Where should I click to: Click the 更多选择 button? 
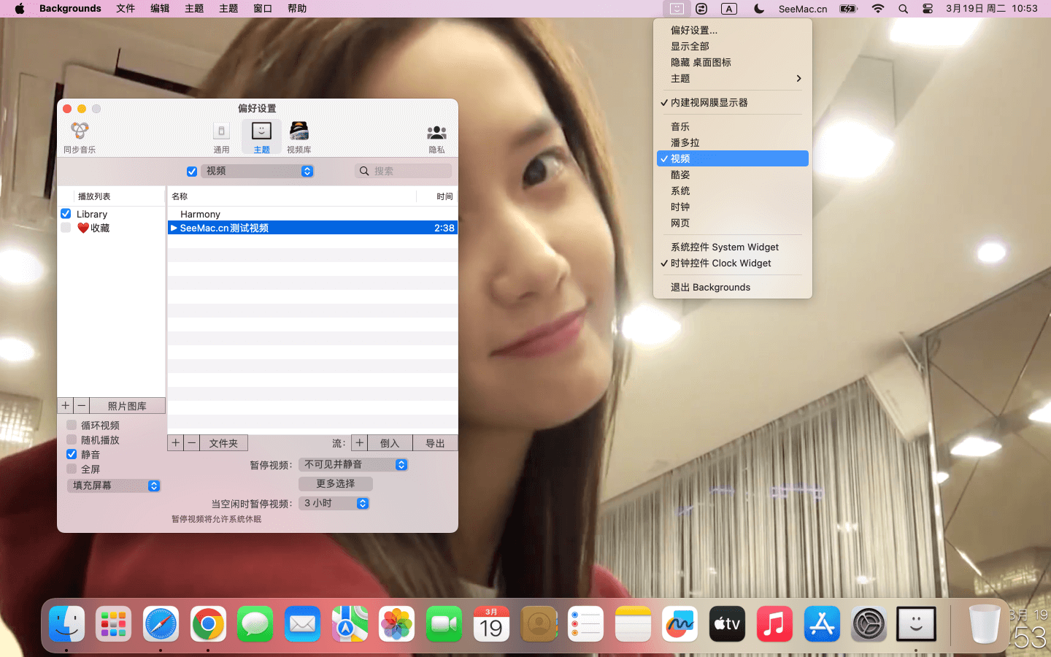pos(335,484)
